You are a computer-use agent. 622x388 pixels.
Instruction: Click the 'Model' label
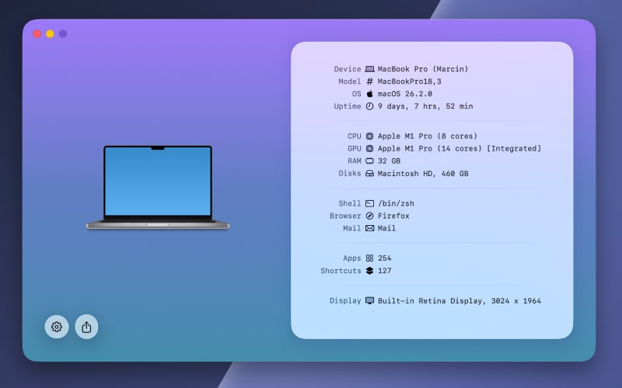click(349, 81)
